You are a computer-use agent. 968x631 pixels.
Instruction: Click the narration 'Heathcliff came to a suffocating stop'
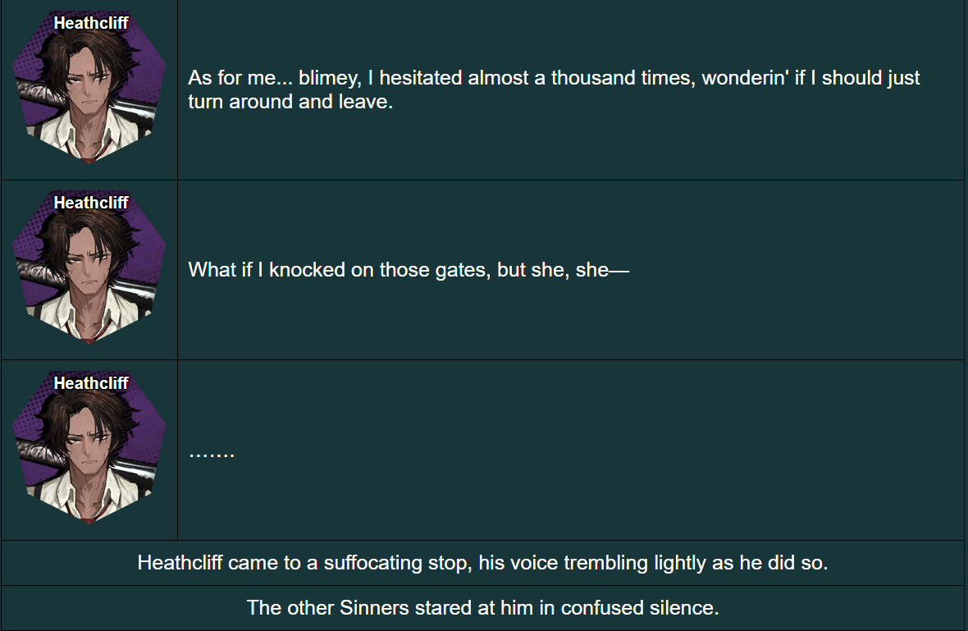(x=482, y=563)
